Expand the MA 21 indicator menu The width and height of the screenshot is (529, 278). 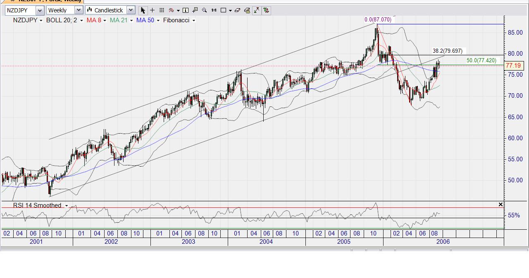[x=131, y=20]
